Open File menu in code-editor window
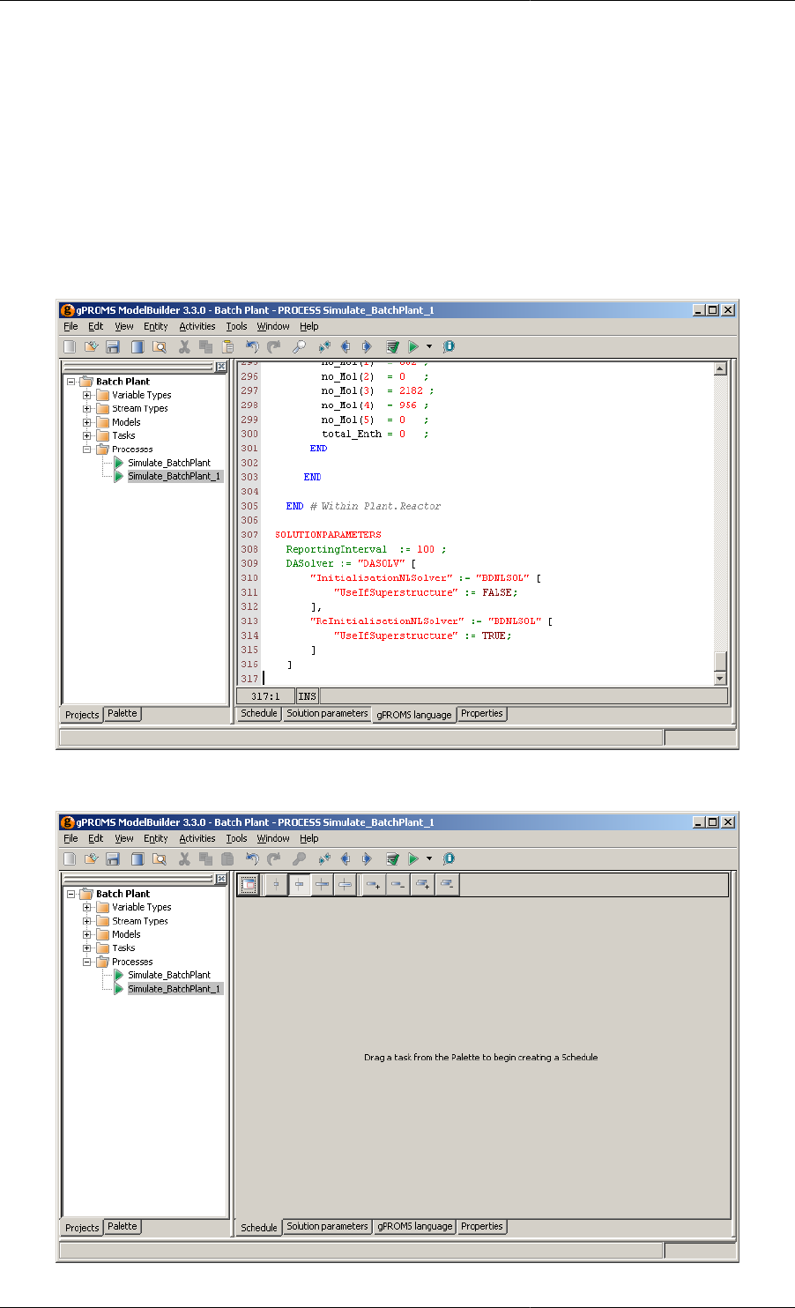795x1308 pixels. click(71, 326)
